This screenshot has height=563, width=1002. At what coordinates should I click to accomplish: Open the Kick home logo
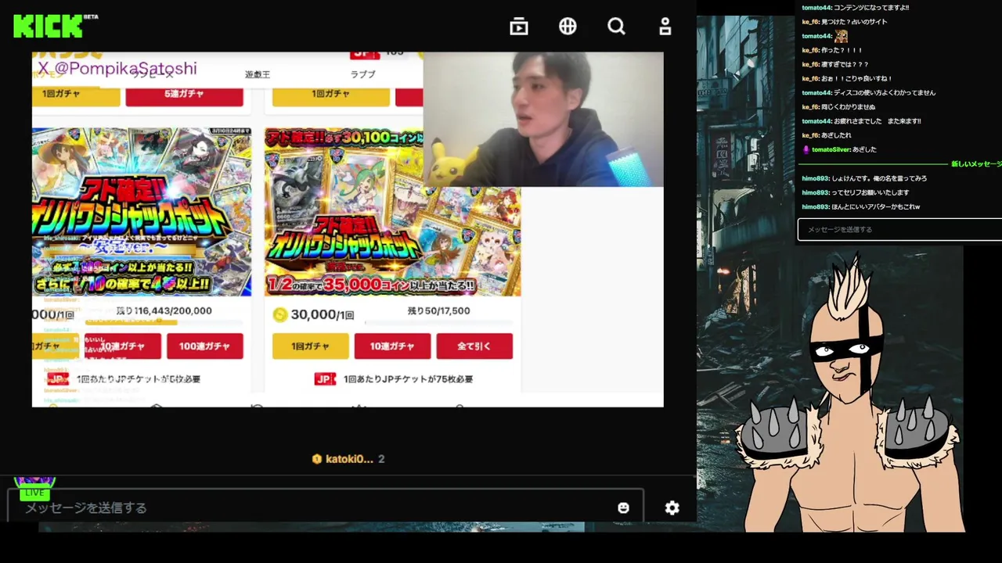click(49, 26)
